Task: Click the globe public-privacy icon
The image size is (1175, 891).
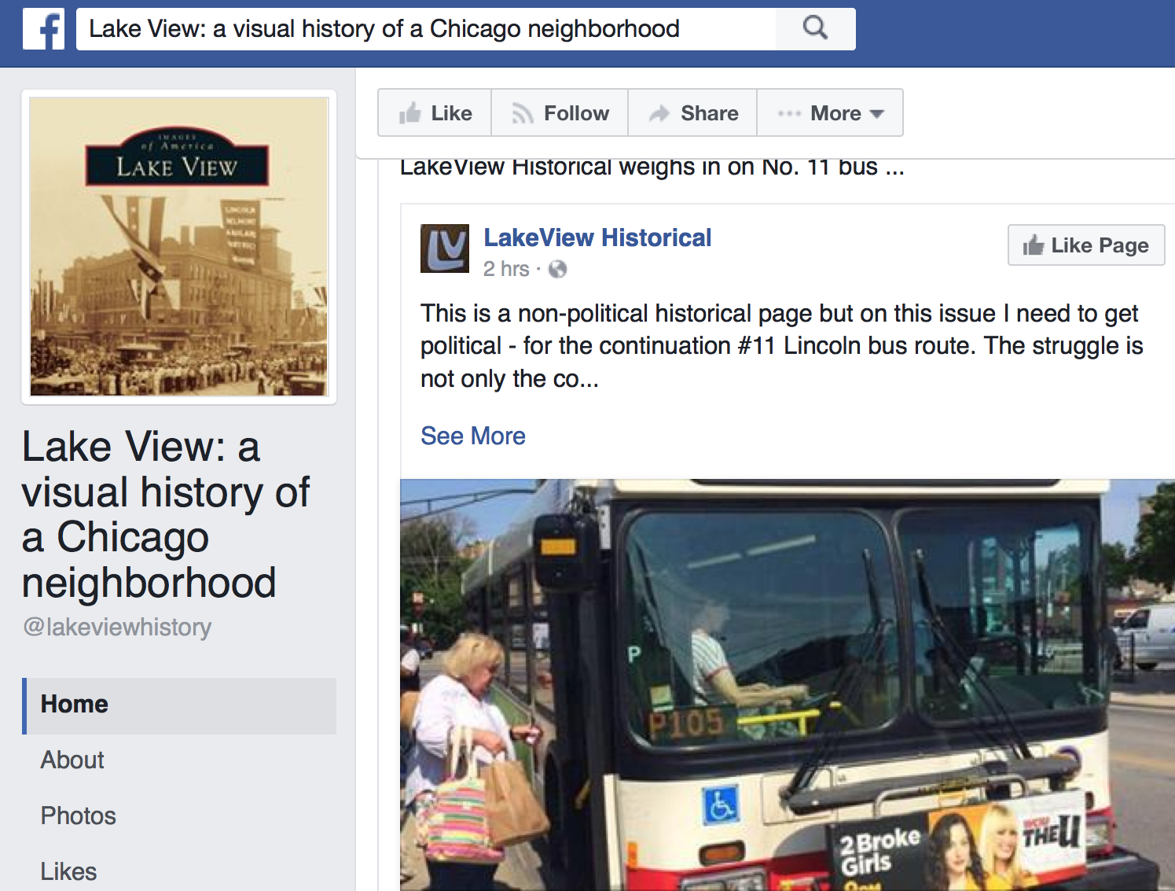Action: pyautogui.click(x=557, y=269)
